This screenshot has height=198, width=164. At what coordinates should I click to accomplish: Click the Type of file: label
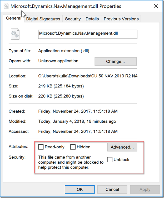pos(20,51)
